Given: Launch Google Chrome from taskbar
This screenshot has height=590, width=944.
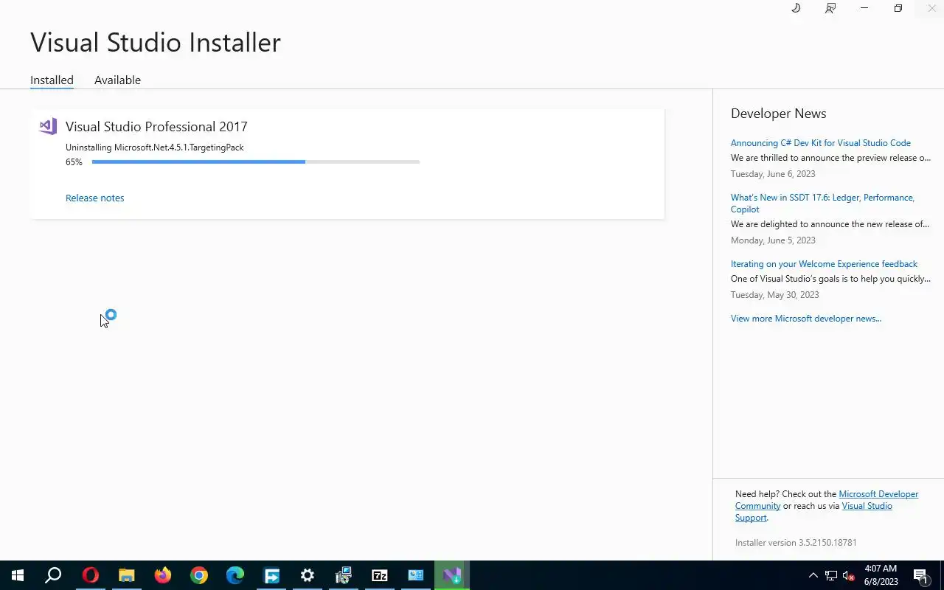Looking at the screenshot, I should [198, 575].
